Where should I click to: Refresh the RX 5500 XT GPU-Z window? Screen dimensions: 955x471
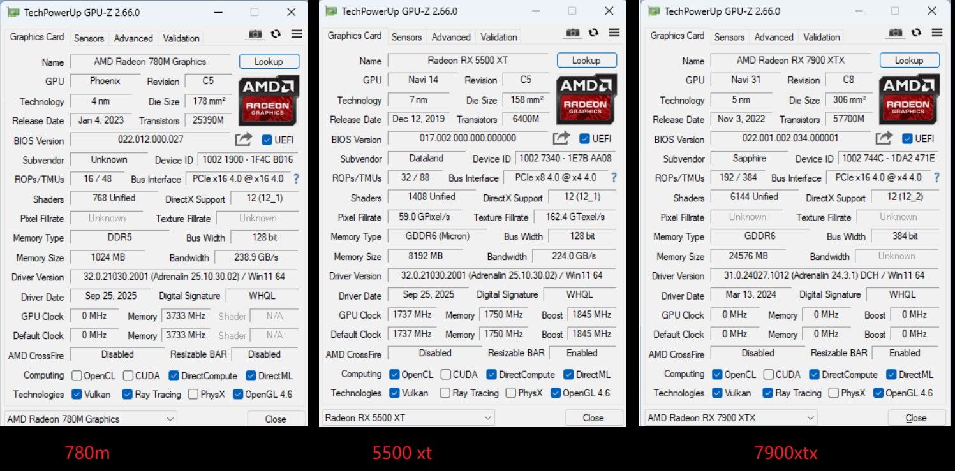(x=593, y=33)
